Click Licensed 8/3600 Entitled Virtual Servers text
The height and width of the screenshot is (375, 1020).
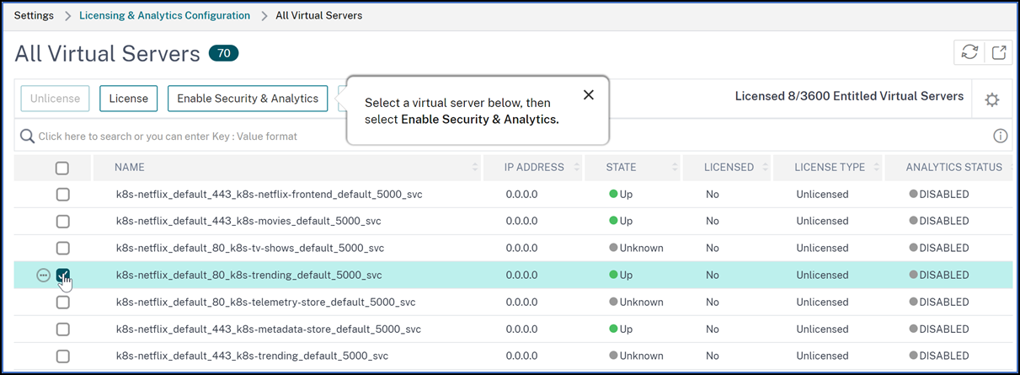tap(849, 96)
